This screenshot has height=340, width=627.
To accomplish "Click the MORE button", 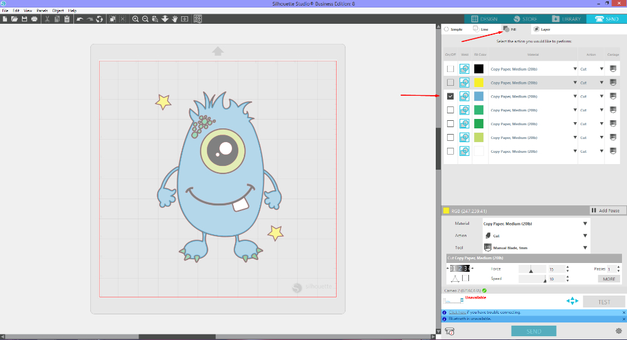I will tap(609, 279).
